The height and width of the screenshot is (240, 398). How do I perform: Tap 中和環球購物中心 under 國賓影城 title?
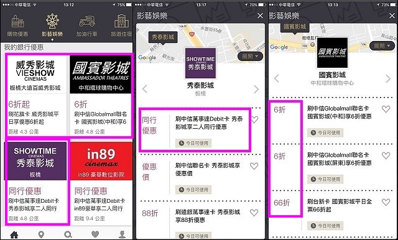(x=332, y=83)
